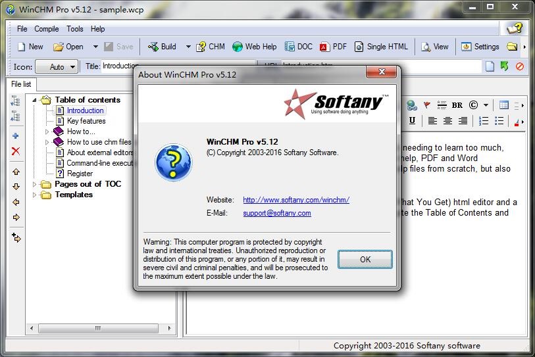Expand the main toolbar overflow arrow

point(524,47)
